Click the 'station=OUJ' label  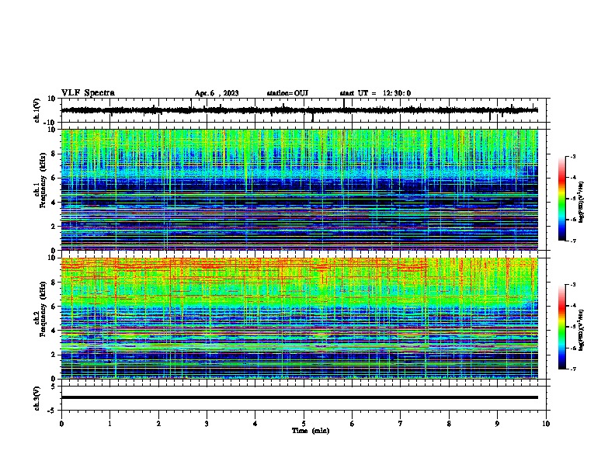point(287,93)
